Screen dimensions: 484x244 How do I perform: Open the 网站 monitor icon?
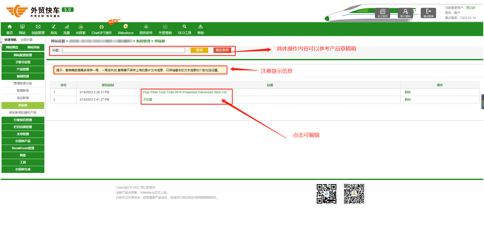point(22,26)
